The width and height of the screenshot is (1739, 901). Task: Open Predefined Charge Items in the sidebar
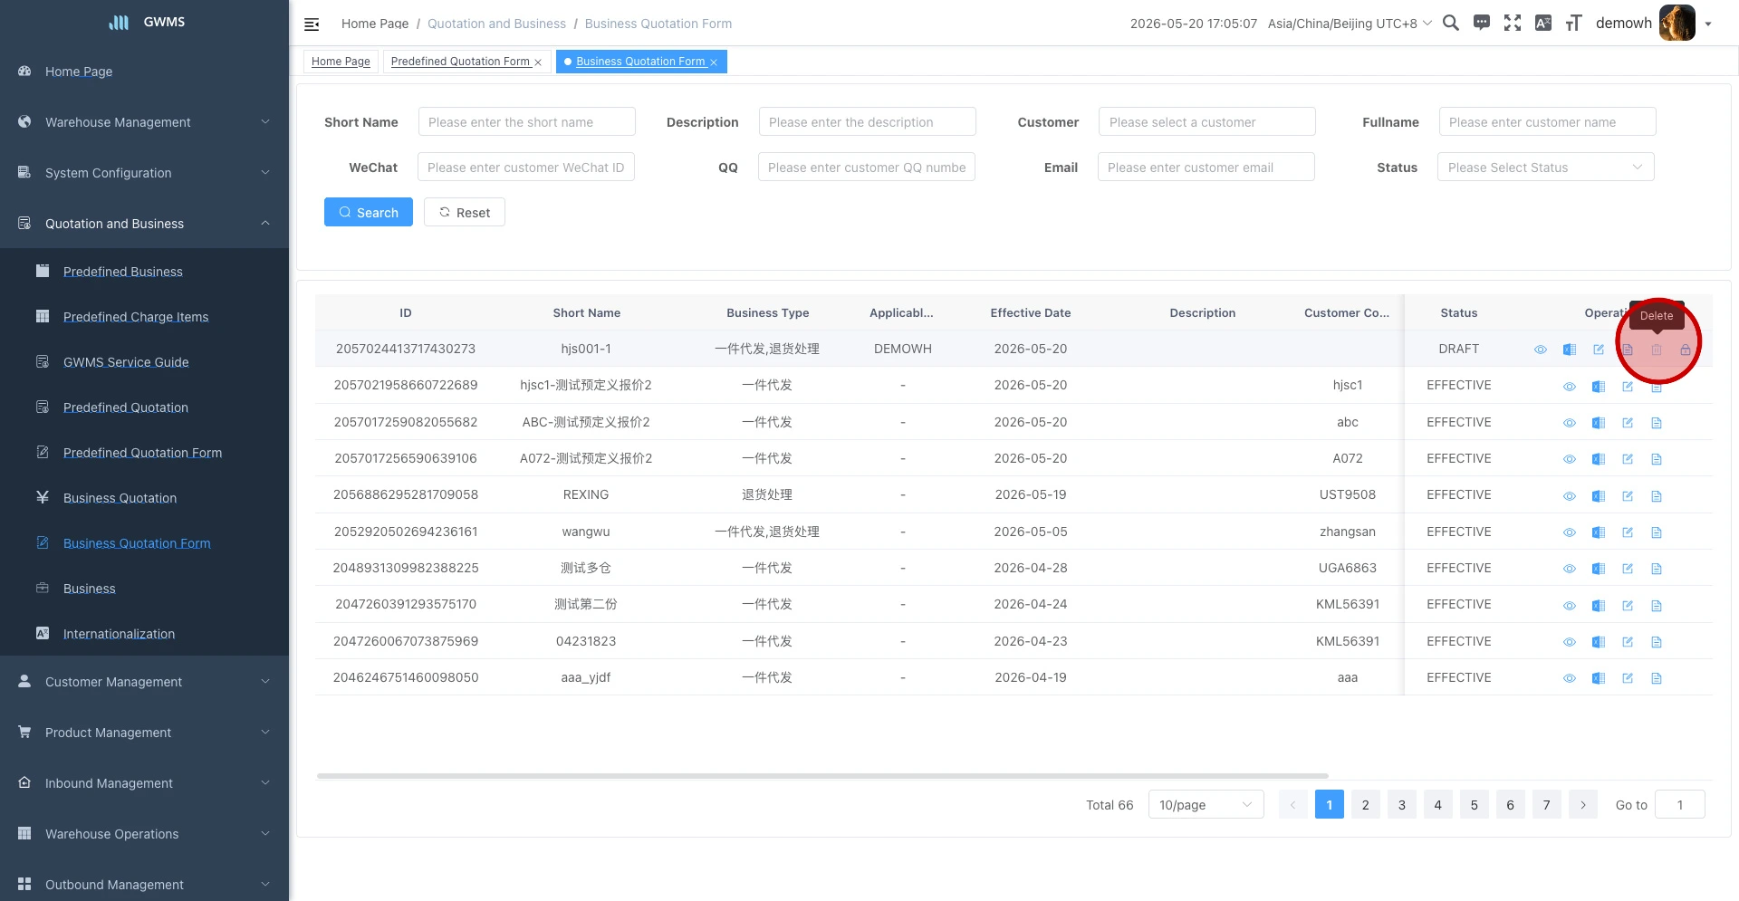point(145,317)
